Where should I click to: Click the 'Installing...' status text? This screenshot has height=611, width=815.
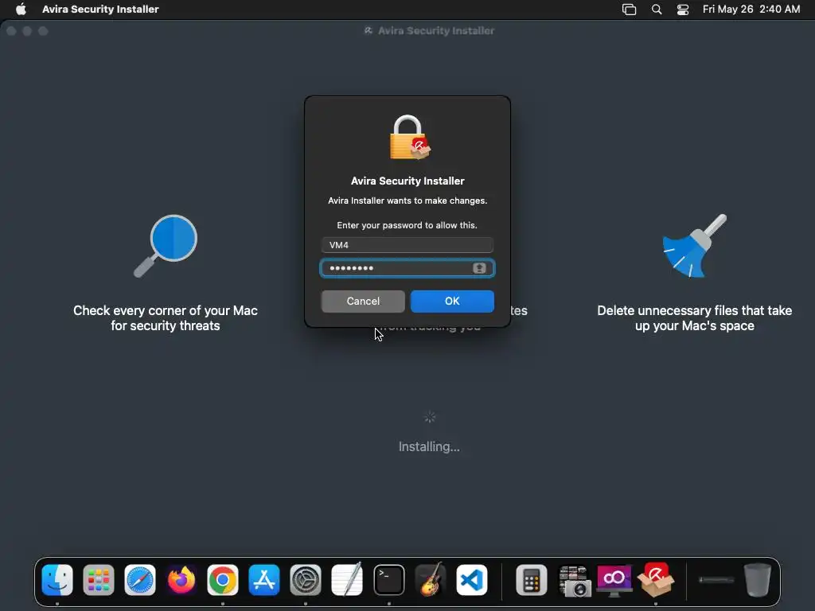tap(429, 446)
